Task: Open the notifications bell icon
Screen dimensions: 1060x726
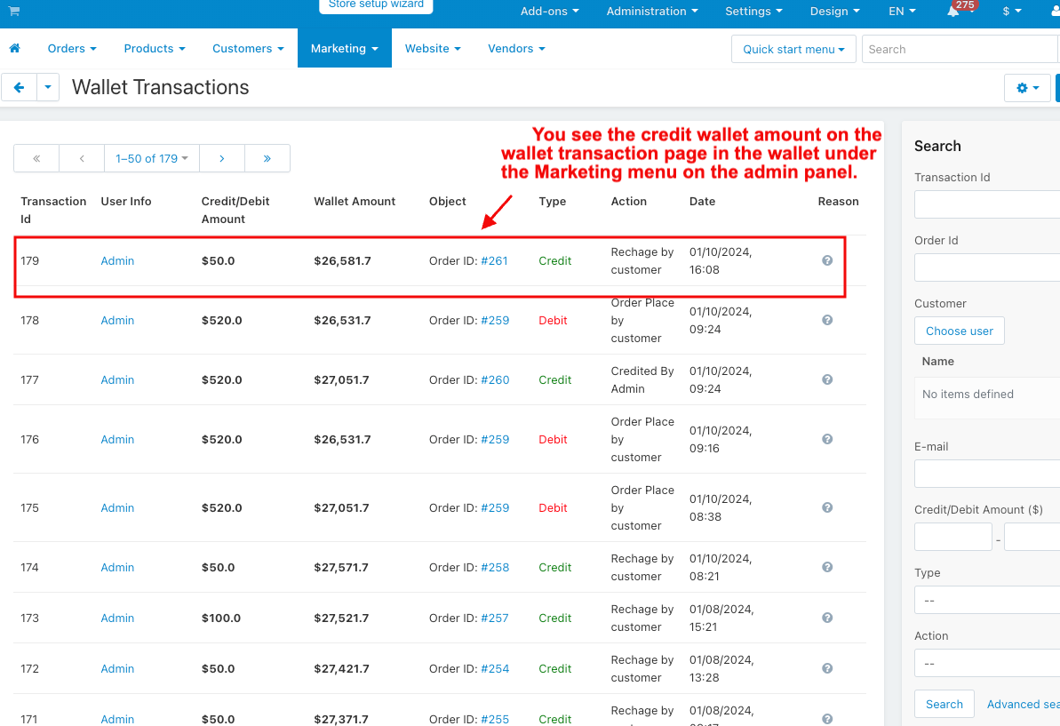Action: 953,12
